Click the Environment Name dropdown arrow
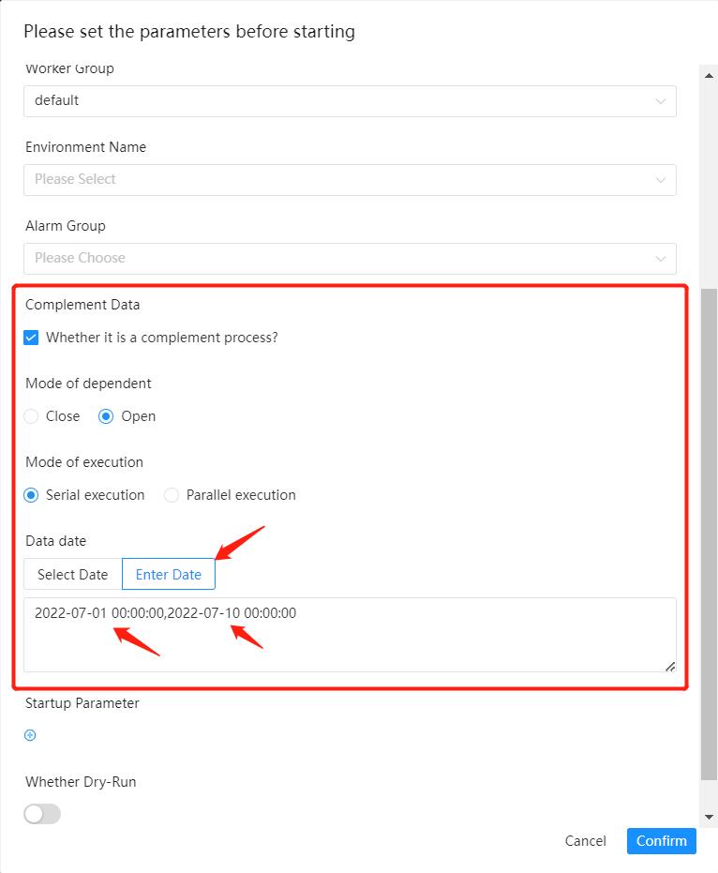The width and height of the screenshot is (718, 873). (661, 179)
